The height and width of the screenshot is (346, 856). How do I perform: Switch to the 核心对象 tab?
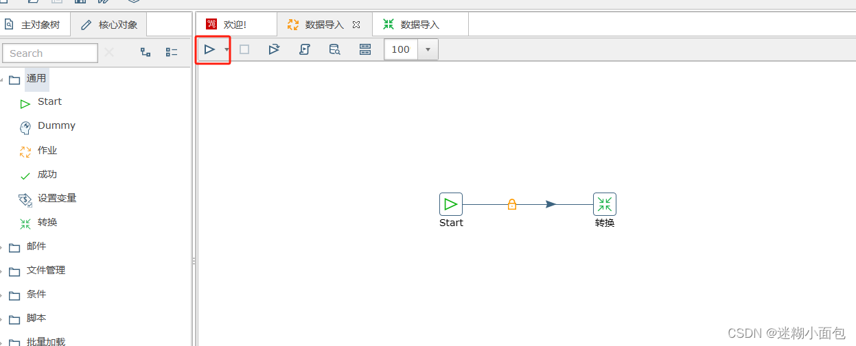pyautogui.click(x=109, y=25)
